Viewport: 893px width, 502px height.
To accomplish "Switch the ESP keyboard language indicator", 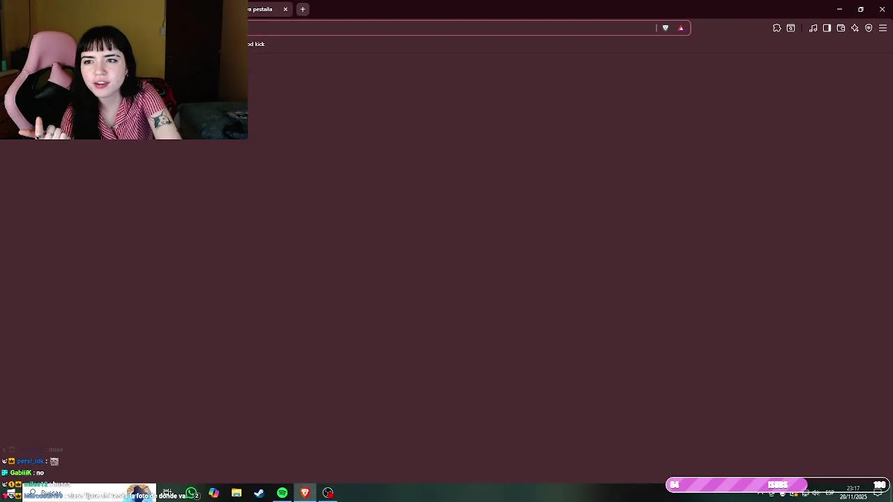I will pyautogui.click(x=830, y=493).
